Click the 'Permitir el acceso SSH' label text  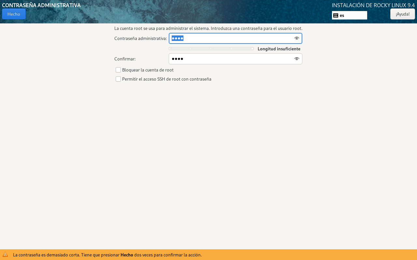pos(166,79)
